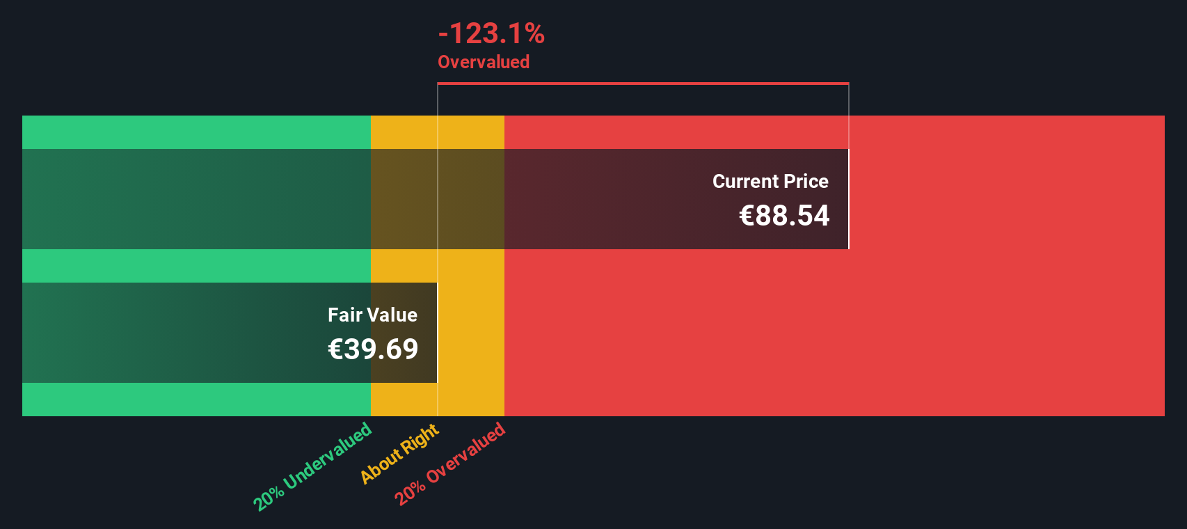
Task: Click the 20% Overvalued axis label
Action: coord(449,464)
